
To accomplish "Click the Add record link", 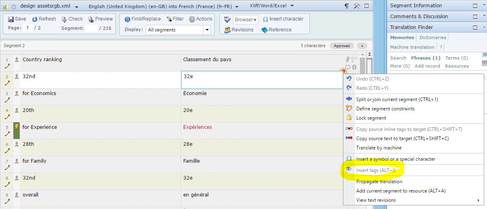I will [x=427, y=66].
